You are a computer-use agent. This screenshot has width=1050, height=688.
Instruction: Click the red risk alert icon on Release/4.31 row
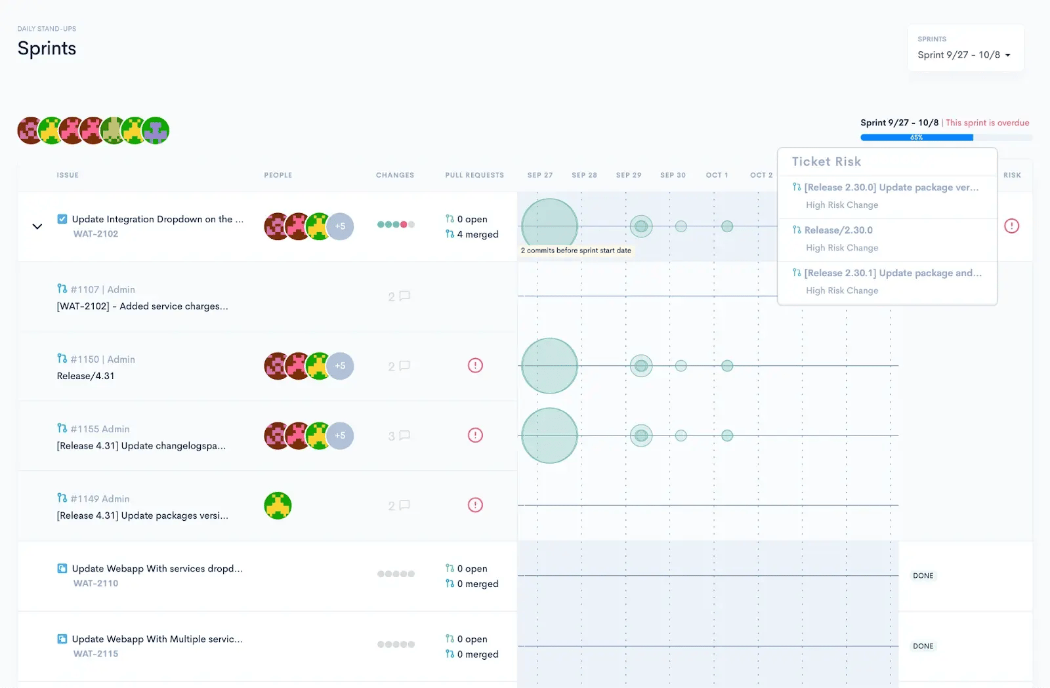[475, 365]
